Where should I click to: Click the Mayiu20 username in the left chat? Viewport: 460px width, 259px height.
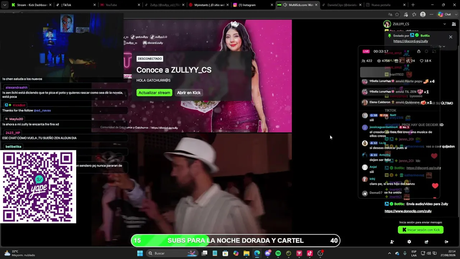click(16, 119)
